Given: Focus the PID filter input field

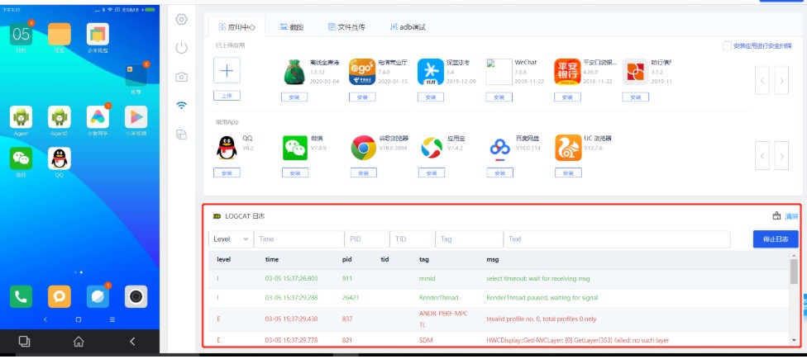Looking at the screenshot, I should 367,239.
